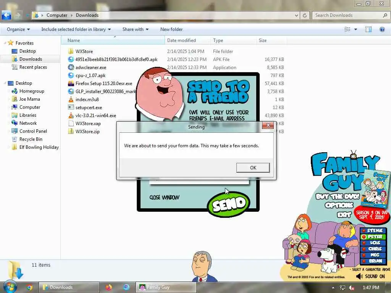Select BRIAN character button
The height and width of the screenshot is (293, 391).
tap(373, 261)
